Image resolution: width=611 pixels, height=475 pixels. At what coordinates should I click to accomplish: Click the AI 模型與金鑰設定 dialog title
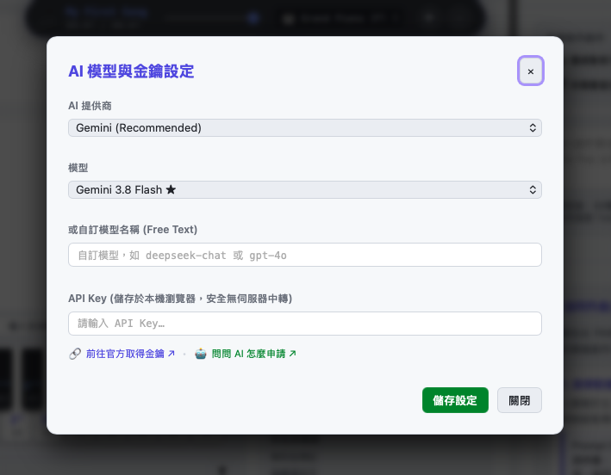pos(131,71)
